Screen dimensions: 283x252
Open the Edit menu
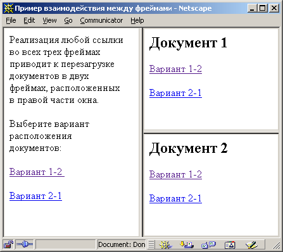pyautogui.click(x=29, y=20)
